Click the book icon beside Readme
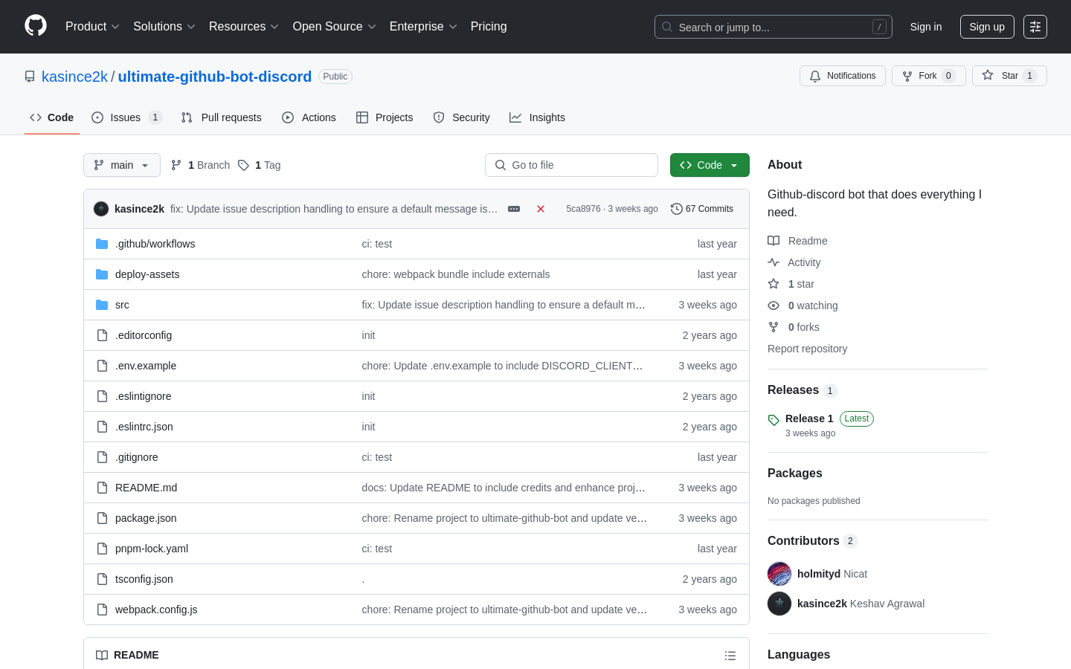Image resolution: width=1071 pixels, height=669 pixels. pyautogui.click(x=773, y=241)
